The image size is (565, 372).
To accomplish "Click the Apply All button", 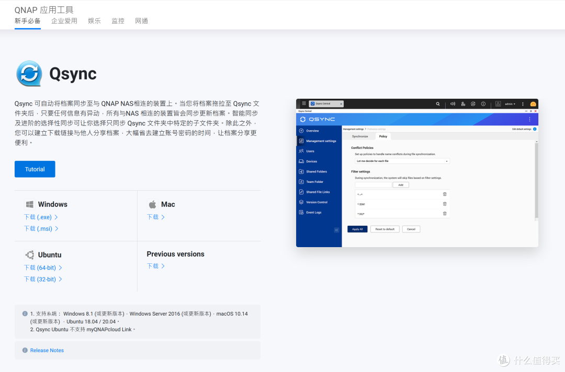I will click(357, 229).
